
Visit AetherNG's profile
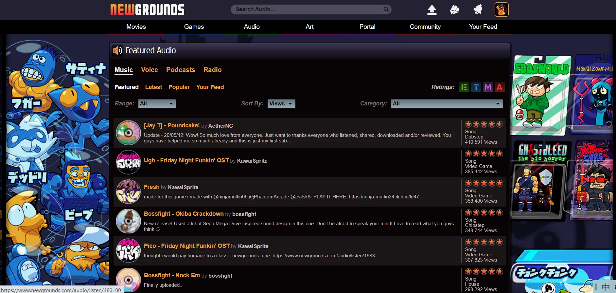(221, 126)
